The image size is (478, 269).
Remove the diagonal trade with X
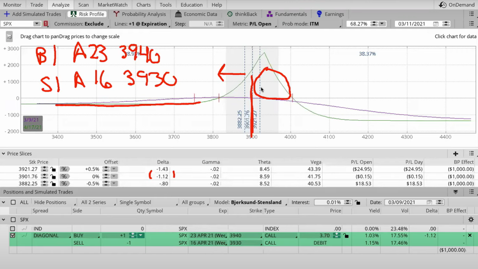470,235
